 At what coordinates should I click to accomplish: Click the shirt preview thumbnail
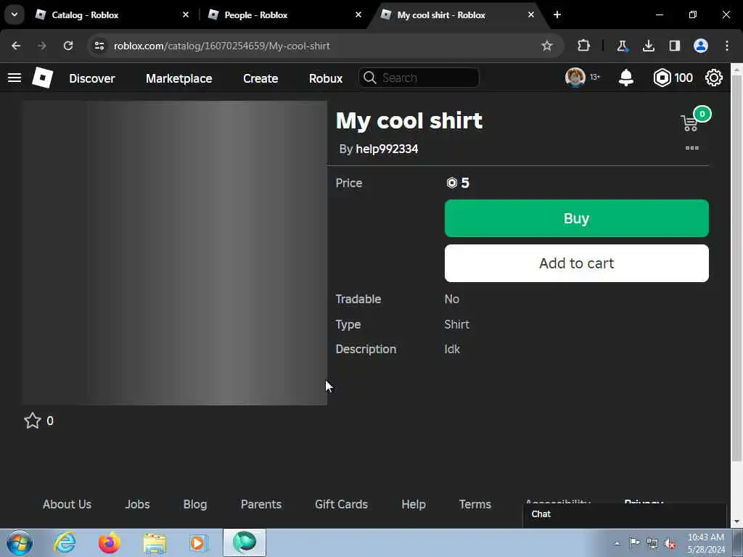pos(174,253)
